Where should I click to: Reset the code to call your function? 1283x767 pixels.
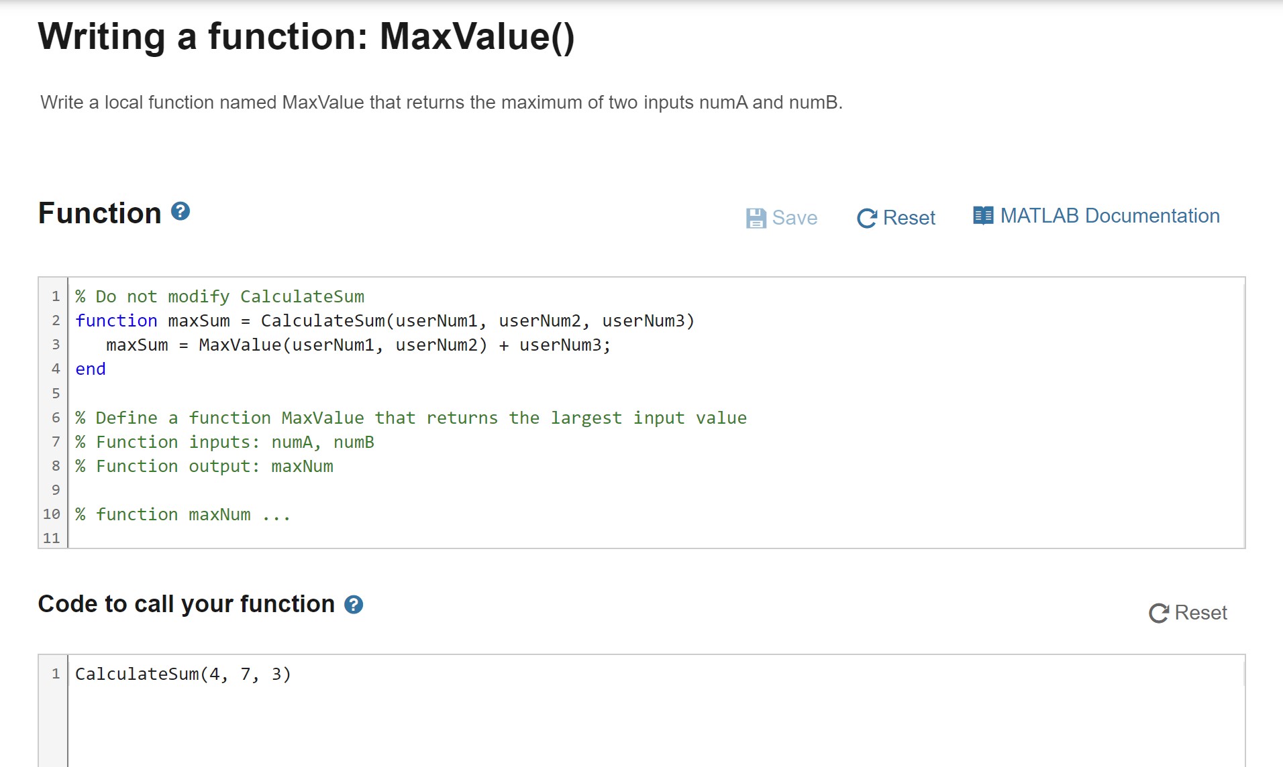[x=1200, y=612]
